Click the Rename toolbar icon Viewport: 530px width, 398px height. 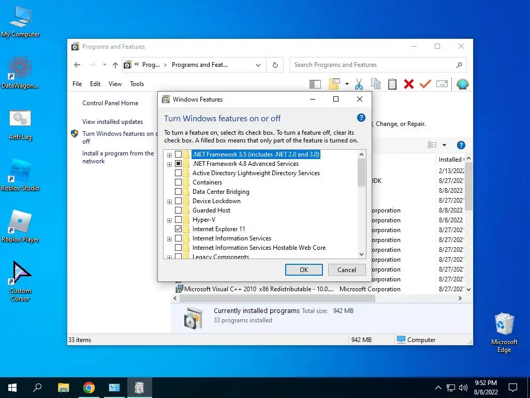point(442,83)
